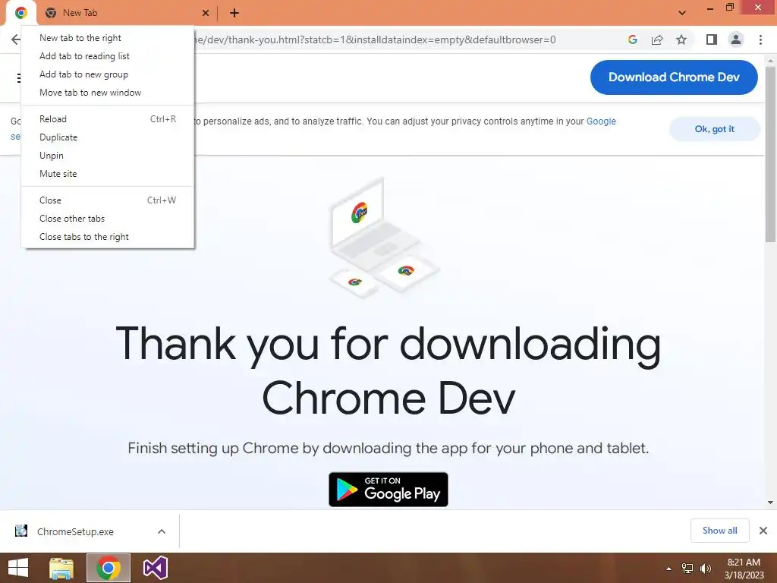Click the laptop illustration image
This screenshot has width=777, height=583.
(385, 238)
